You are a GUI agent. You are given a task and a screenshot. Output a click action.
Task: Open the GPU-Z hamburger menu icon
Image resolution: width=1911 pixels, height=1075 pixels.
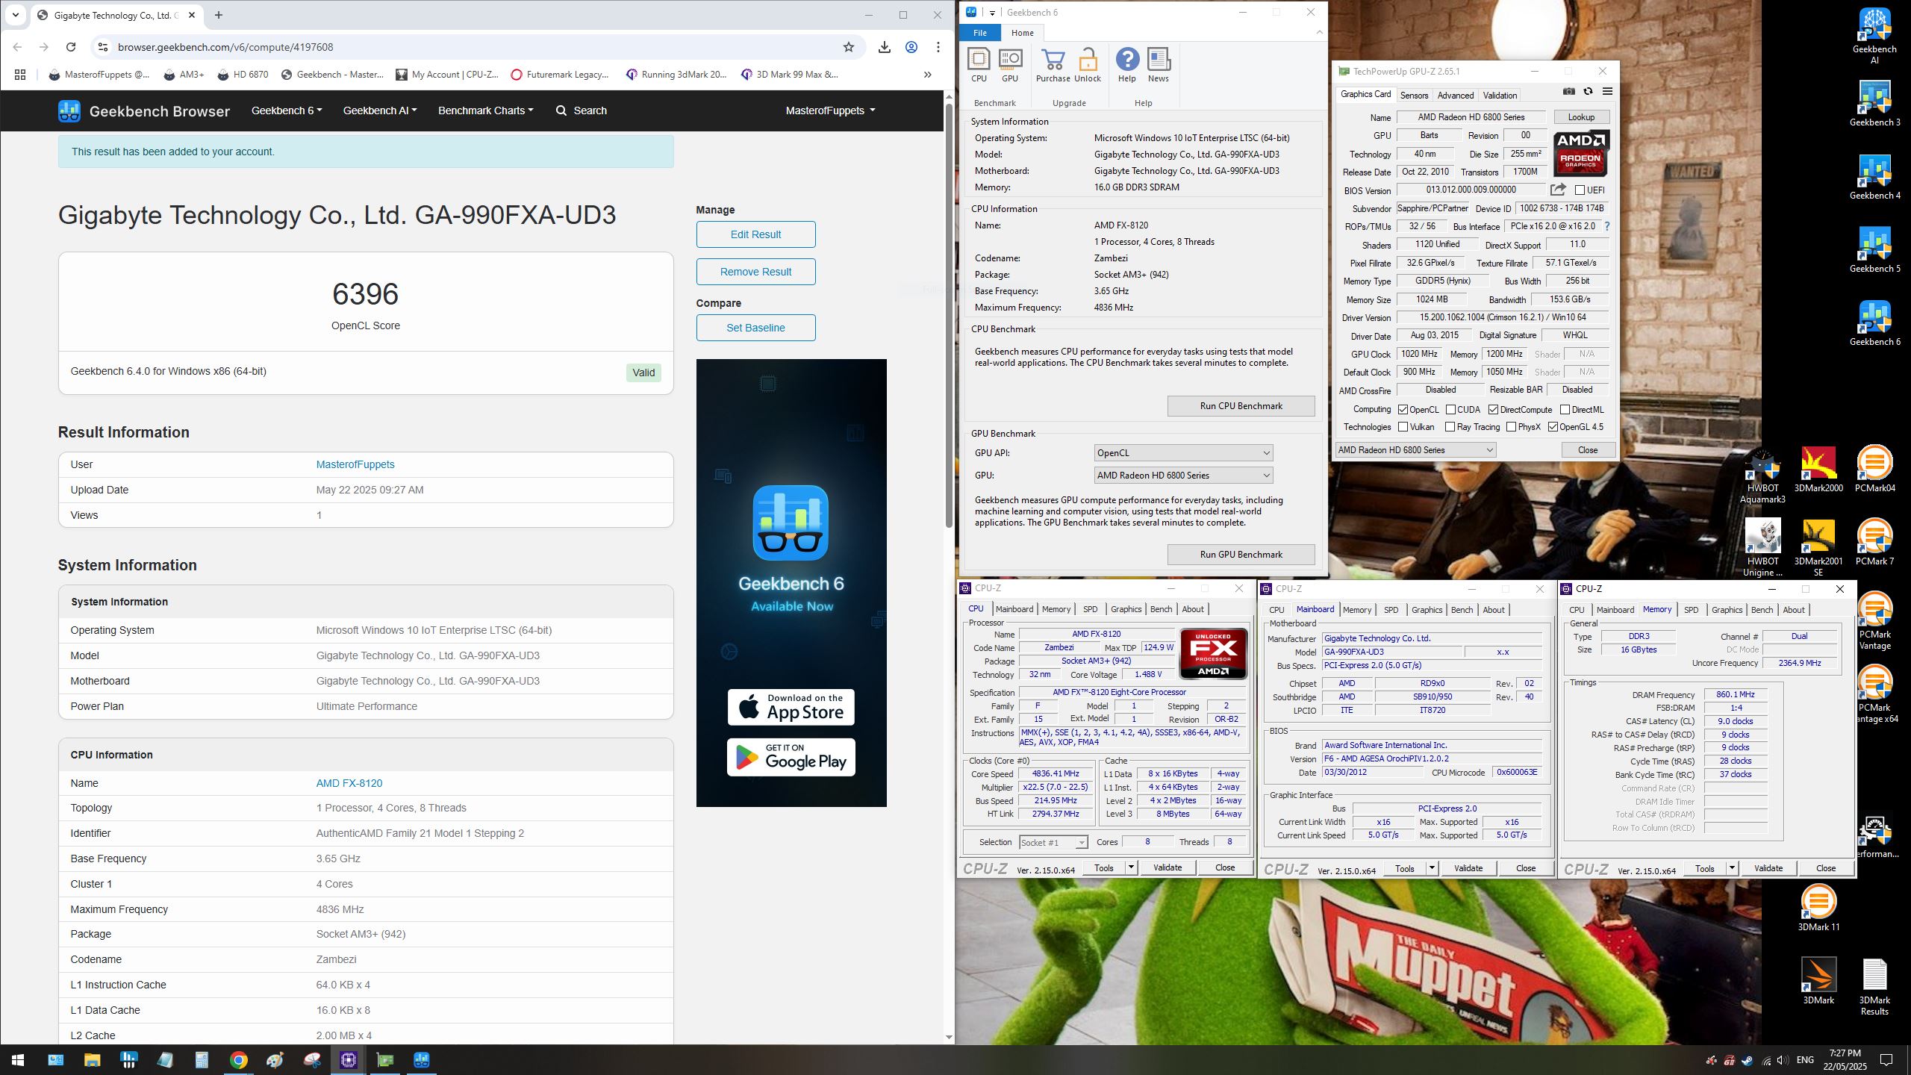click(1607, 91)
